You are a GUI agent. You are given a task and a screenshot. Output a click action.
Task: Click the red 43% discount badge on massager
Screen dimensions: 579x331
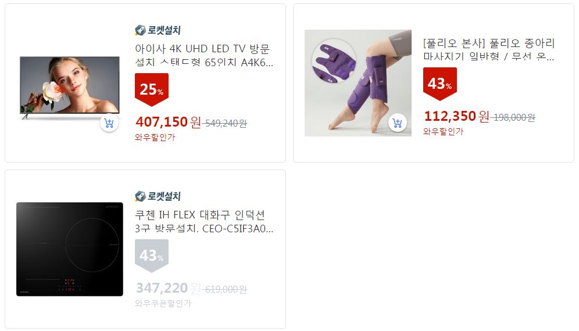440,84
